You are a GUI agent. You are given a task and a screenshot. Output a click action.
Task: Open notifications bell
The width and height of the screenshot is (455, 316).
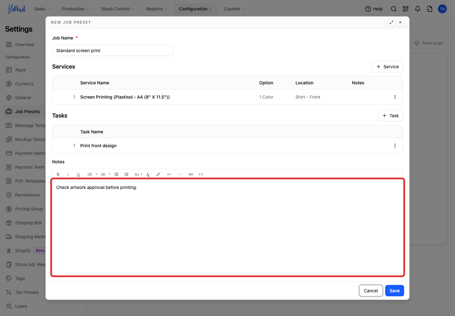pos(418,9)
